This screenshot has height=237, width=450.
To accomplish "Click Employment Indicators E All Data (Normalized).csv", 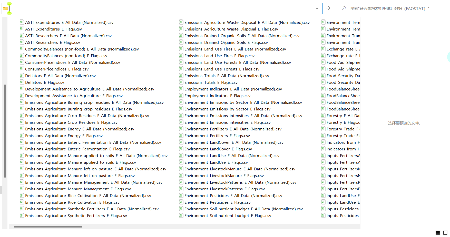I will pyautogui.click(x=233, y=89).
